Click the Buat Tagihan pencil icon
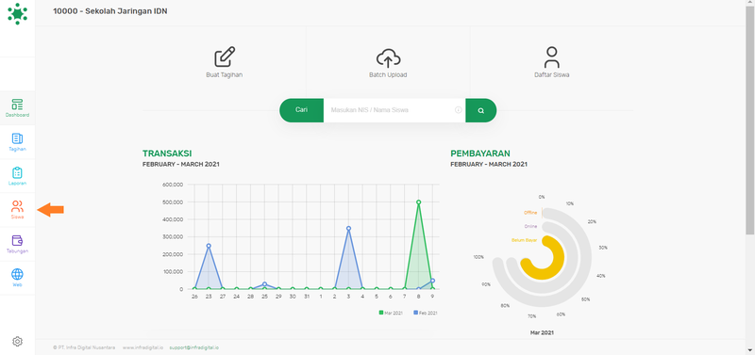755x355 pixels. pos(225,57)
